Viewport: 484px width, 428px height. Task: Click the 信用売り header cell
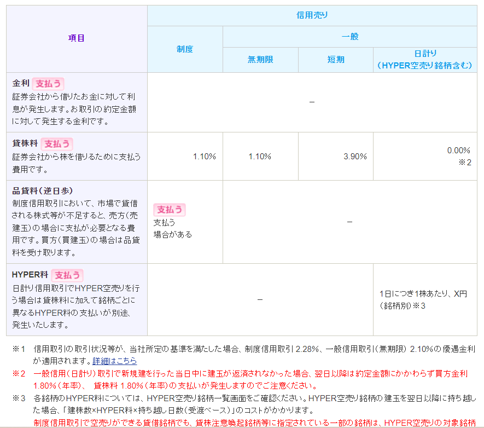click(x=312, y=15)
